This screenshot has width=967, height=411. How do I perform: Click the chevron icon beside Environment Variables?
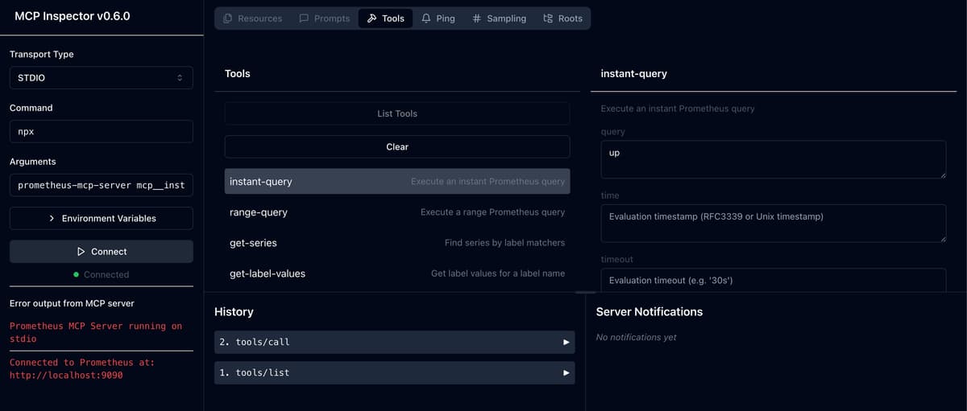pos(52,219)
